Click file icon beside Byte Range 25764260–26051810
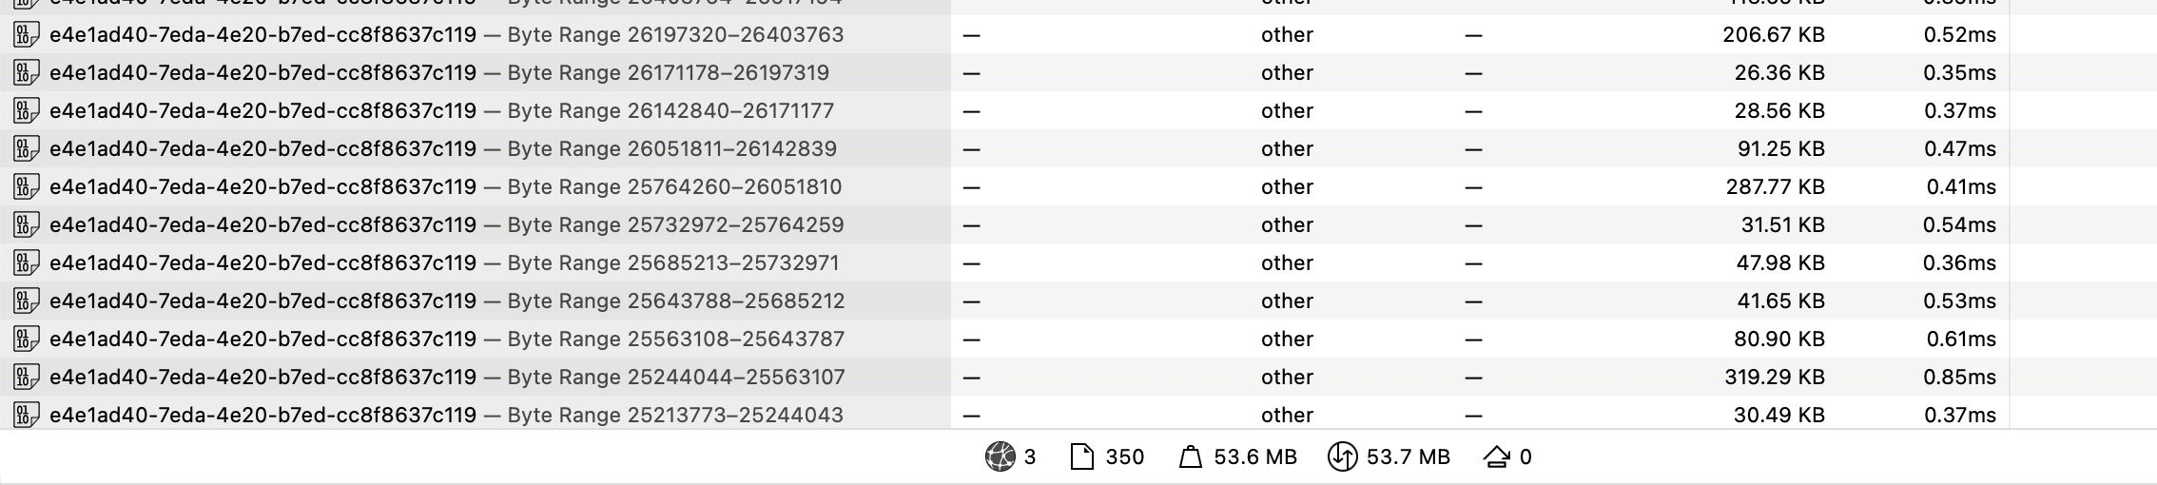The image size is (2157, 485). click(x=26, y=187)
